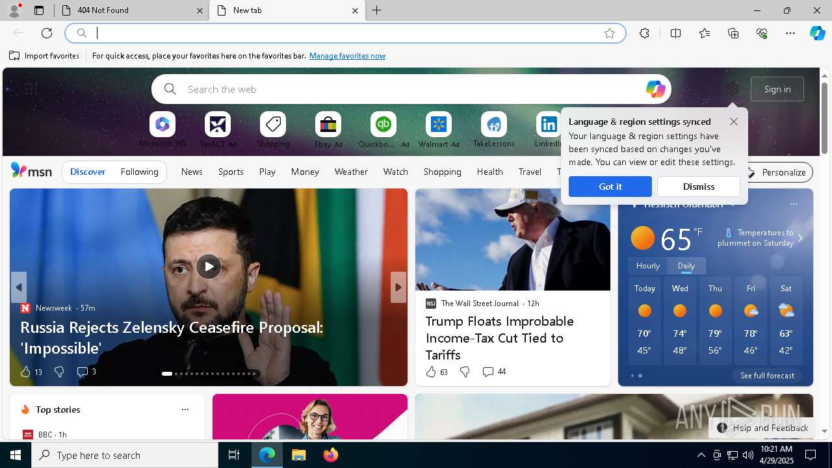Open Ebay ad quick link

pos(328,130)
